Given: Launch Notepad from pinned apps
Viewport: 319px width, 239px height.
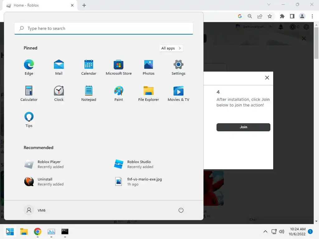Looking at the screenshot, I should point(89,94).
